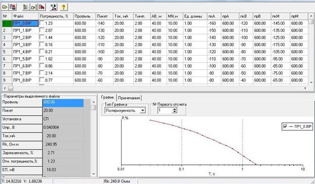Click the table's horizontal scrollbar thumb
Image resolution: width=315 pixels, height=184 pixels.
(x=11, y=88)
